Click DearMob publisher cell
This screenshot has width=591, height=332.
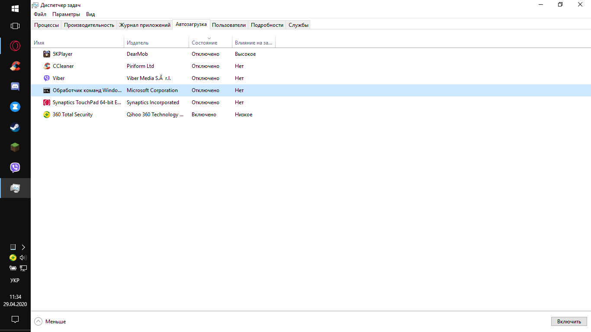pos(137,54)
